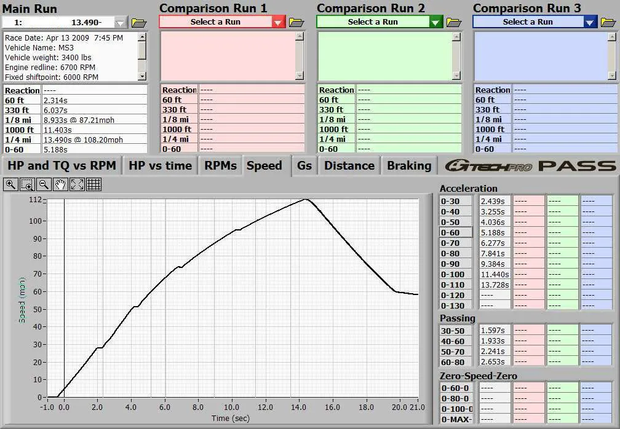This screenshot has width=620, height=429.
Task: Expand Comparison Run 1 red dropdown arrow
Action: (x=278, y=23)
